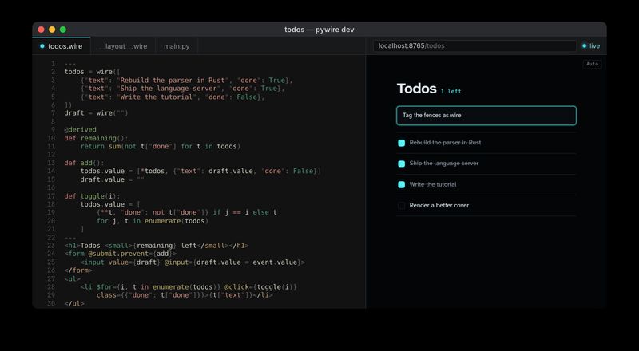Uncheck 'Rebuild the parser in Rust' checkbox

[x=402, y=143]
